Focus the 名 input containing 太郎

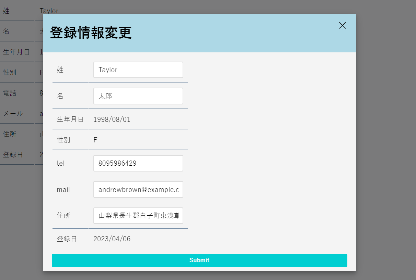pos(138,96)
